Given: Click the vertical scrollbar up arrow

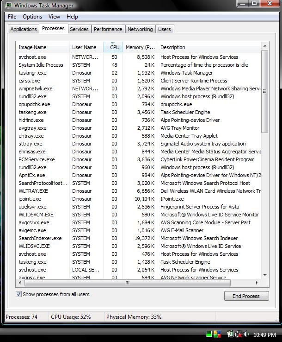Looking at the screenshot, I should [x=265, y=46].
